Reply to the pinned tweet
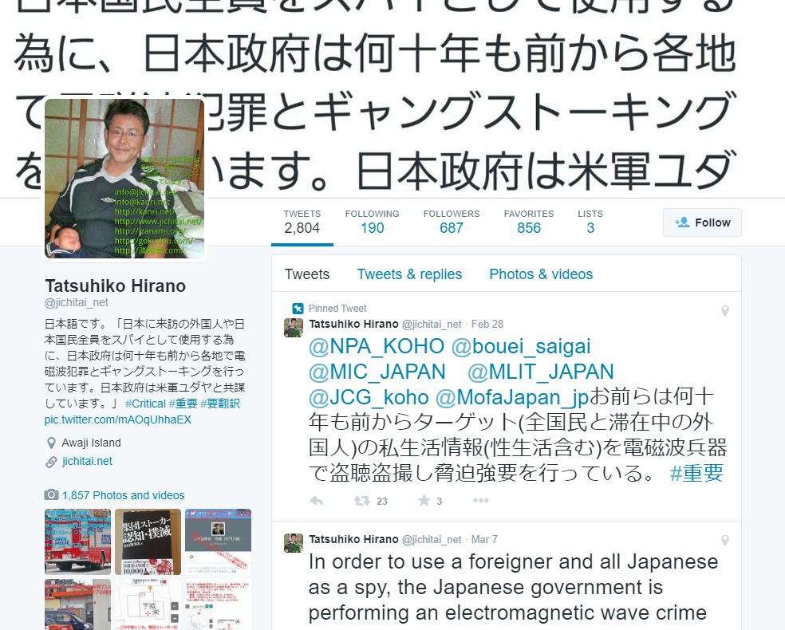This screenshot has width=785, height=630. 317,500
